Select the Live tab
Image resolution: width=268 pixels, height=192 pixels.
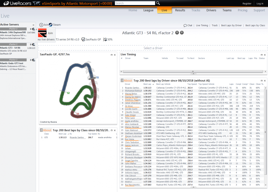coord(164,10)
